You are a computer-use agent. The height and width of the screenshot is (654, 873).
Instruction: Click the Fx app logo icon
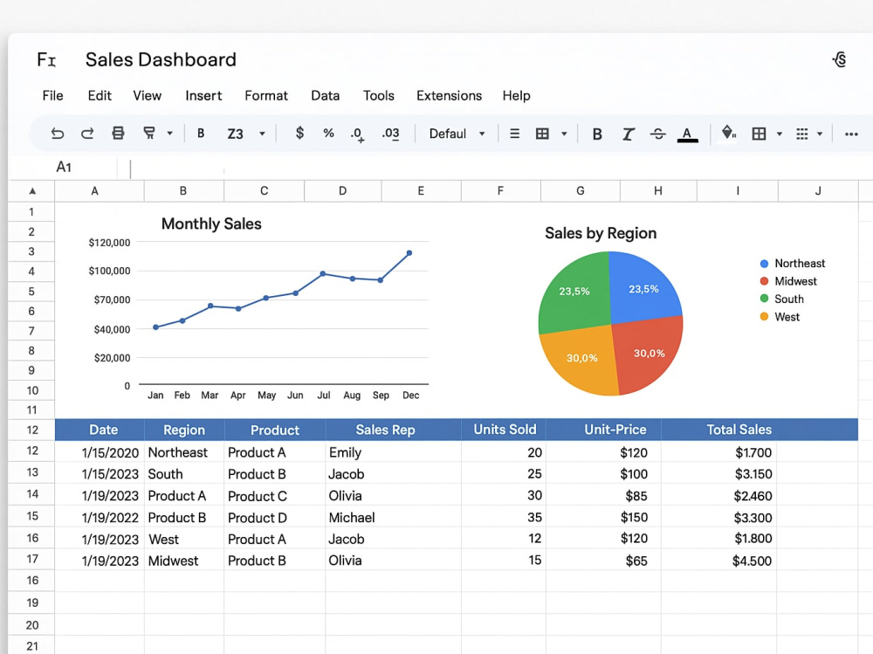coord(46,59)
